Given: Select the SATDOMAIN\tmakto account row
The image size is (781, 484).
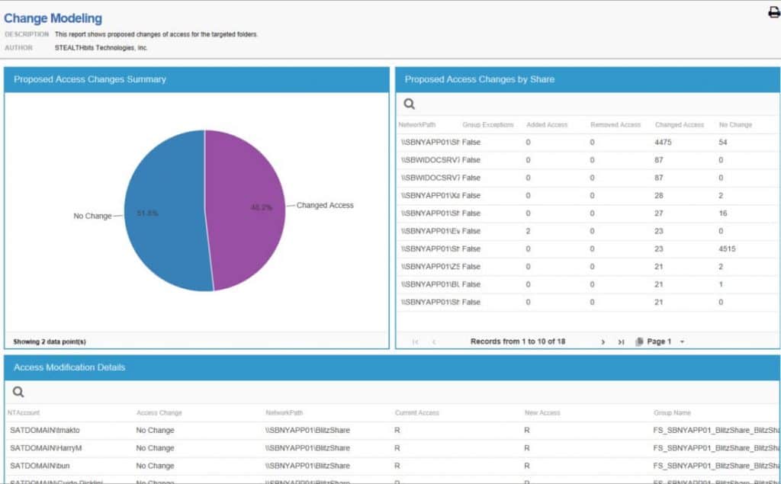Looking at the screenshot, I should click(45, 430).
